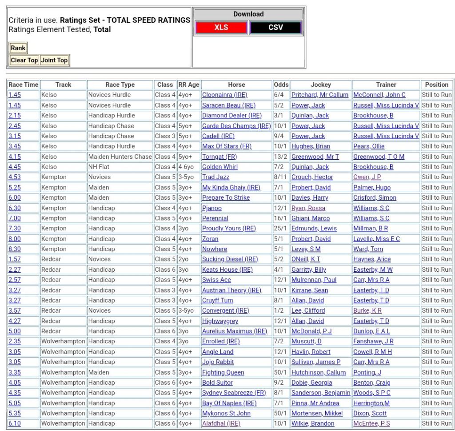Open trainer Pears, Ollie link
The height and width of the screenshot is (431, 455).
click(369, 146)
